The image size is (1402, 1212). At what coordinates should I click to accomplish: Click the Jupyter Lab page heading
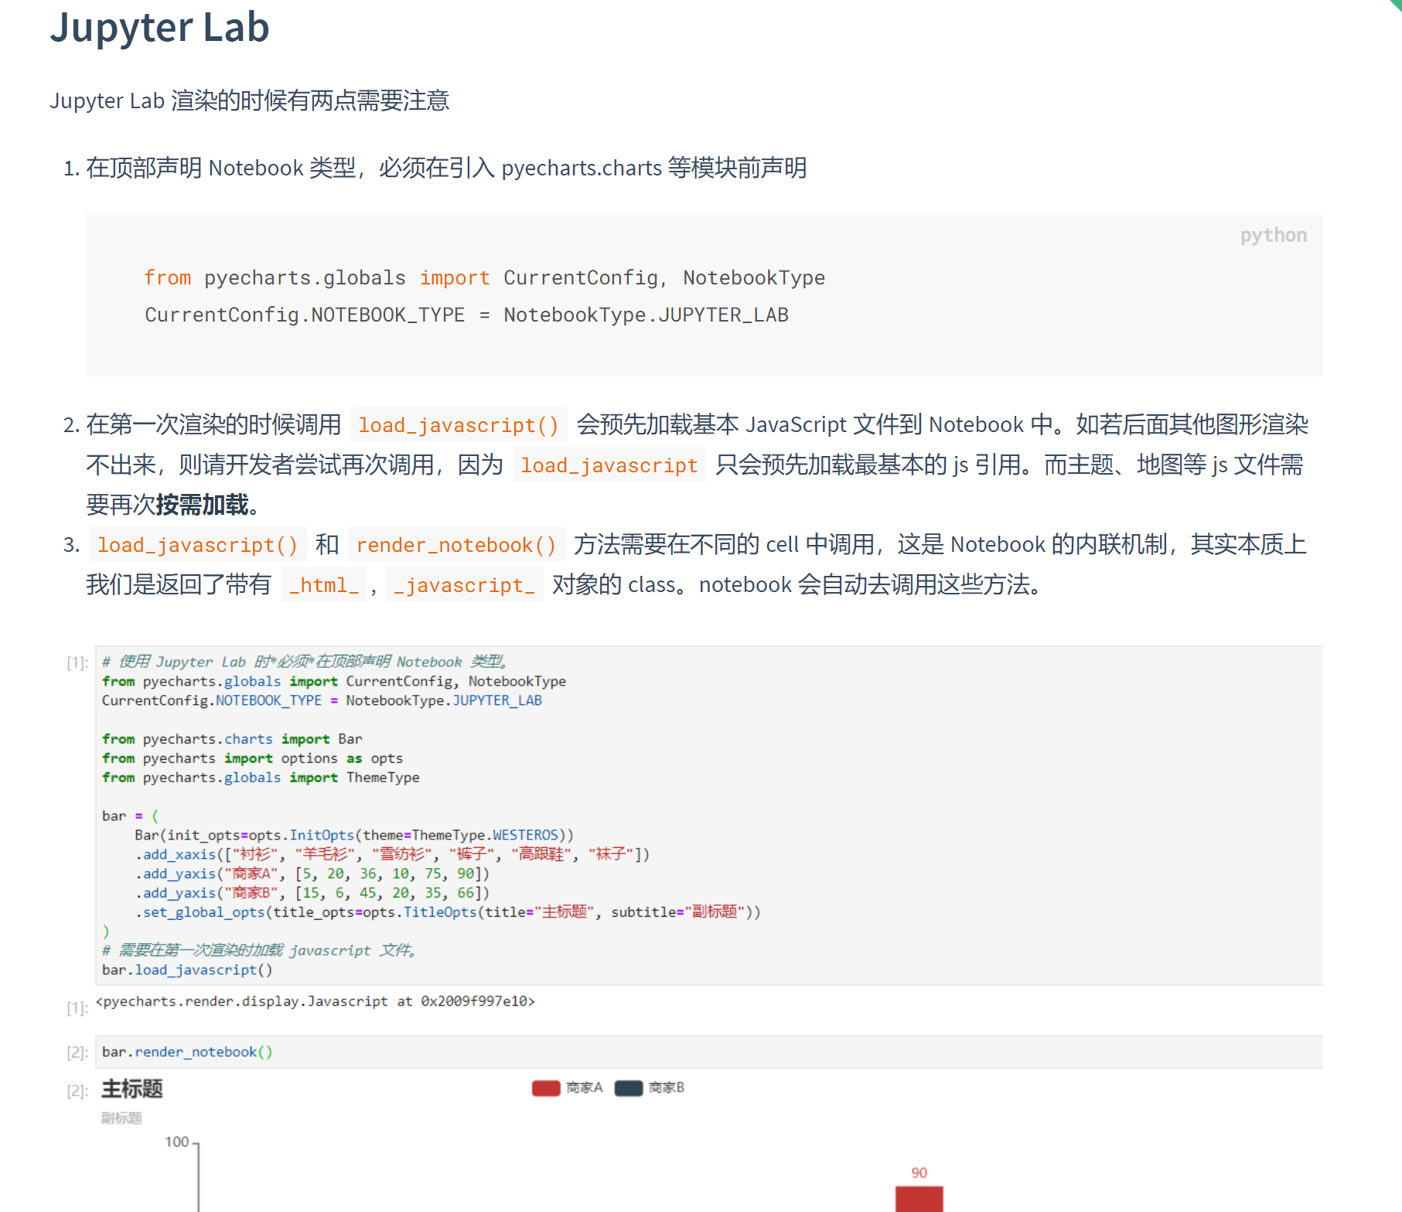pos(159,28)
